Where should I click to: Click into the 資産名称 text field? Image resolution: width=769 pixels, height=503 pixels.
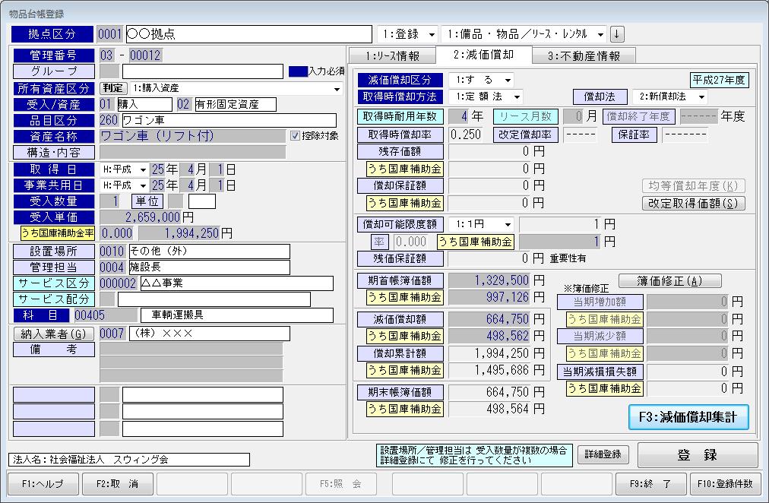(193, 136)
